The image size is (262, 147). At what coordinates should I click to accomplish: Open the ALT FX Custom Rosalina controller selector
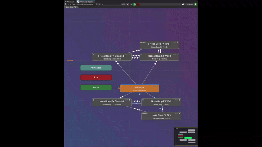pyautogui.click(x=81, y=4)
